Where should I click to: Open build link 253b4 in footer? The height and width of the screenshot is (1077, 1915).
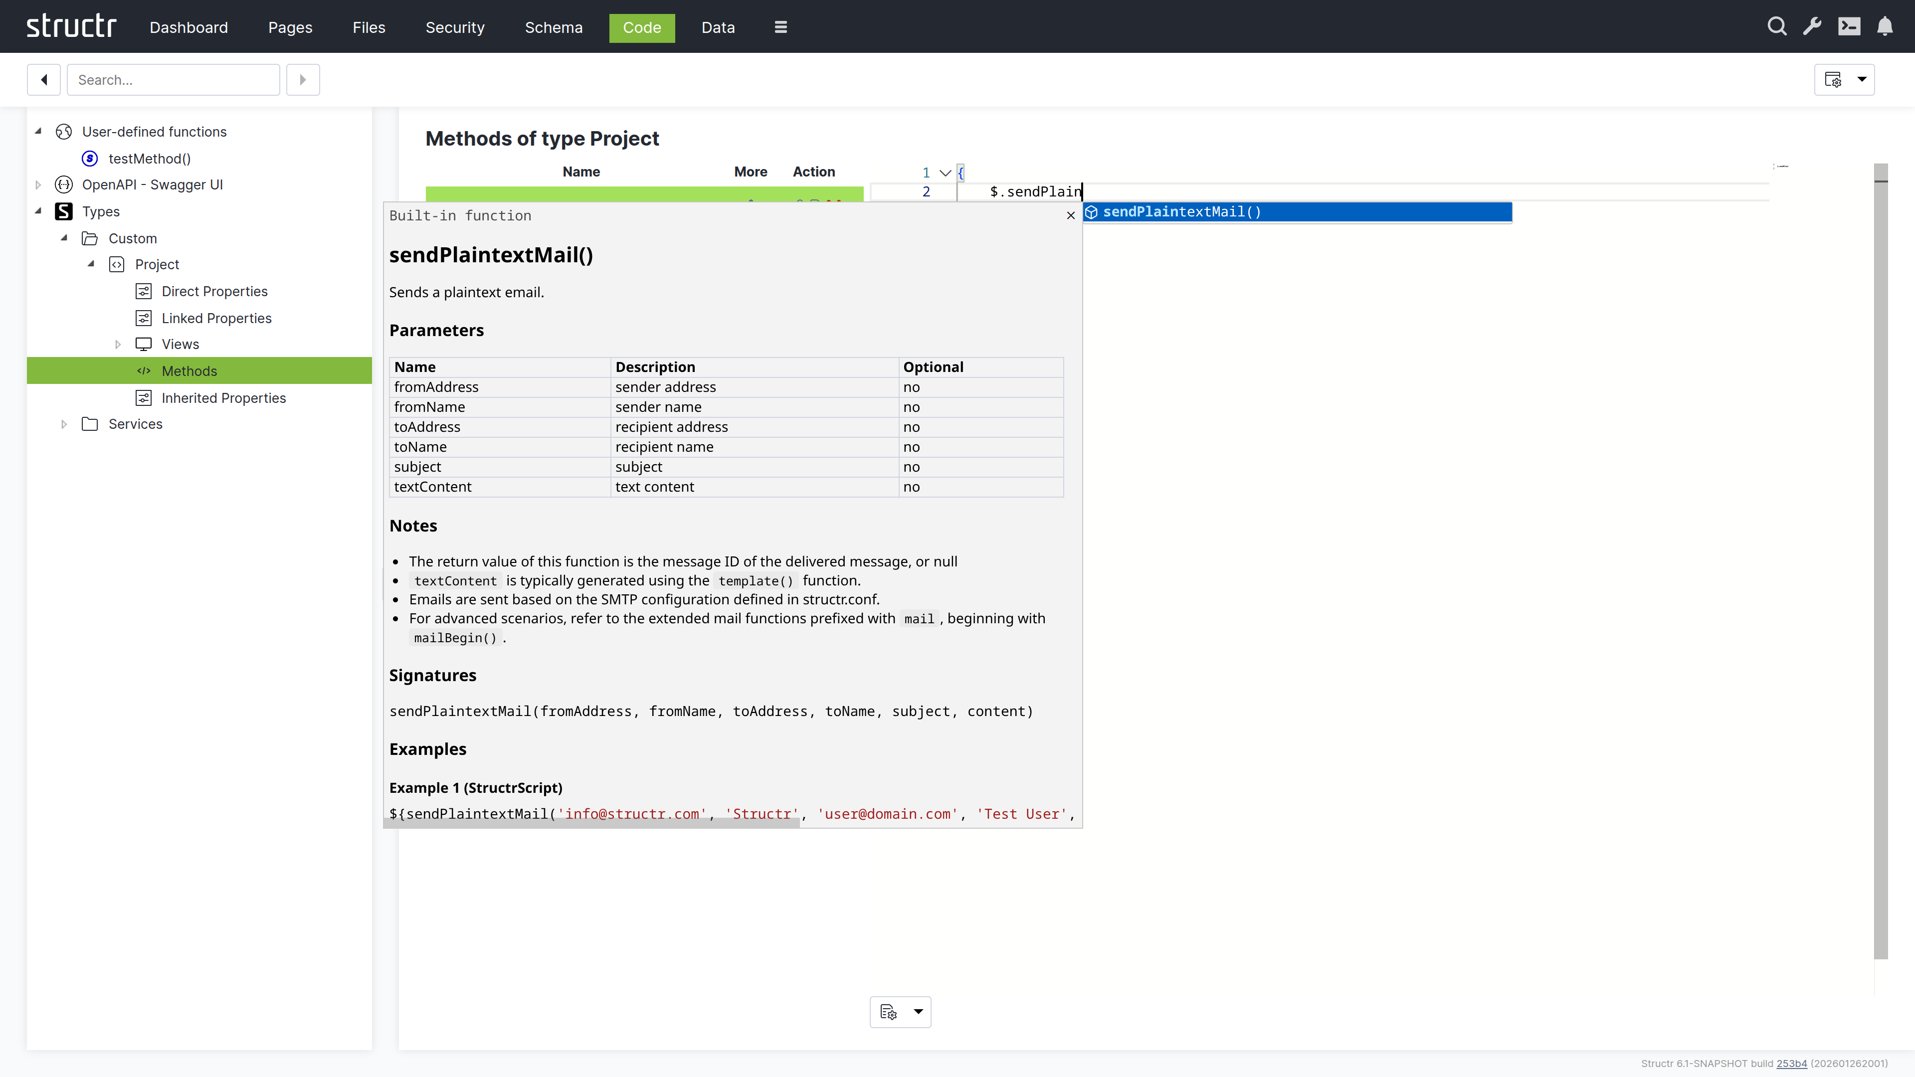pos(1791,1064)
